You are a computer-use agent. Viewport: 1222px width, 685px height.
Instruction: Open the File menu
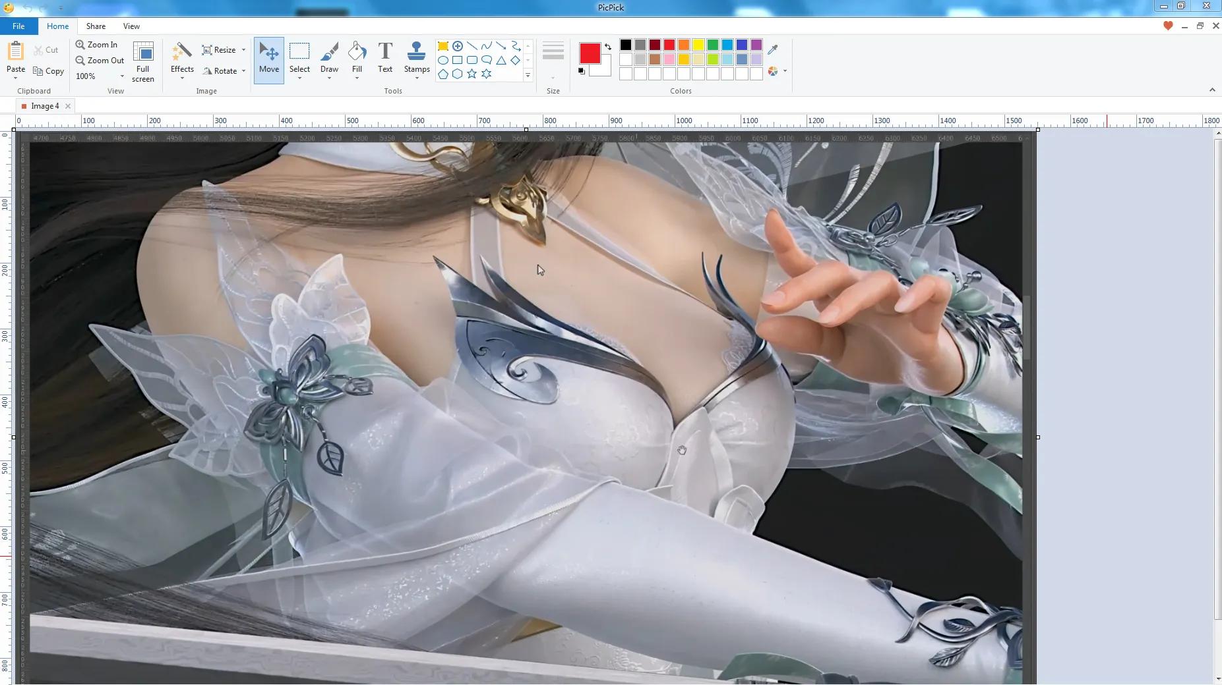click(18, 26)
